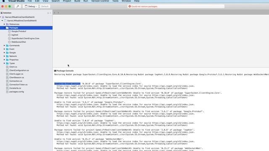Image resolution: width=269 pixels, height=151 pixels.
Task: Open the Help menu
Action: click(137, 1)
